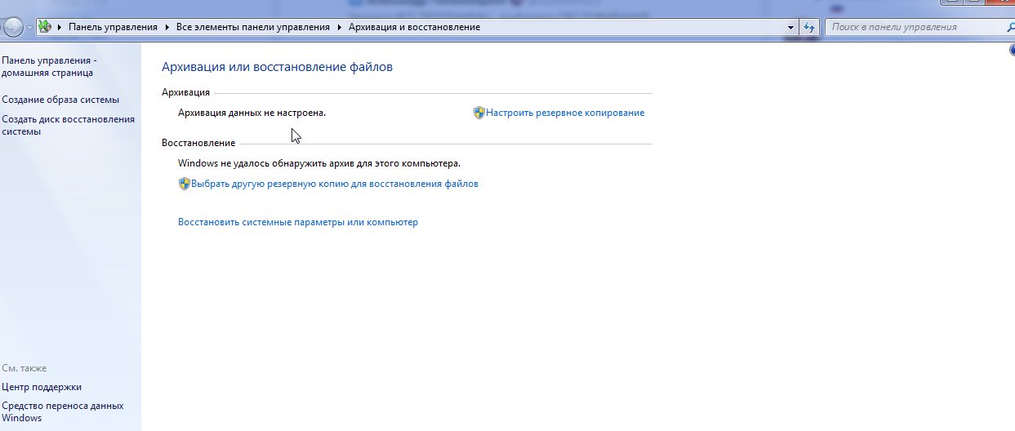
Task: Open 'Восстановить системные параметры или компьютер' link
Action: pos(298,222)
